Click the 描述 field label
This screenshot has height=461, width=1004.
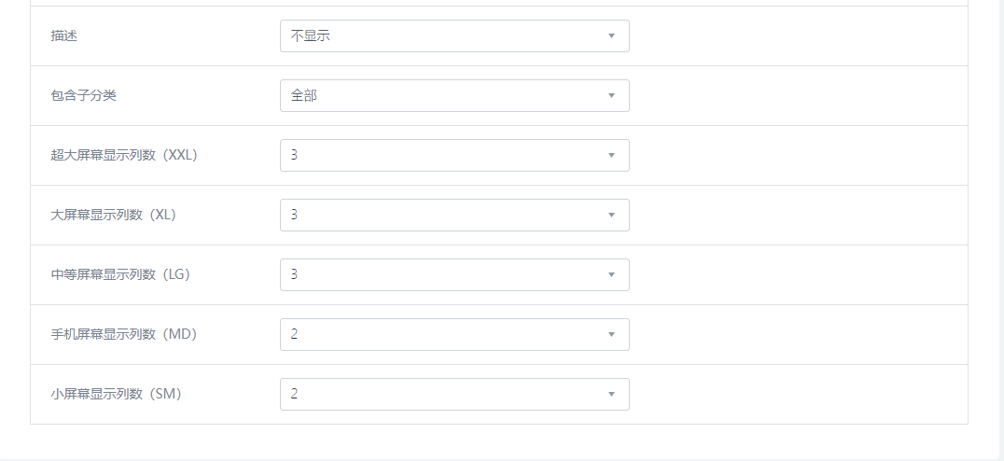pos(64,36)
